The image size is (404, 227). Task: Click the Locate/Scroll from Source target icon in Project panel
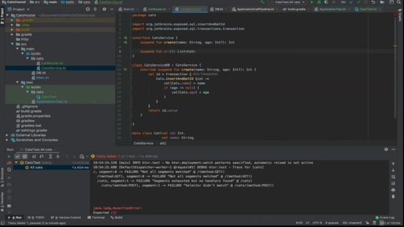tap(88, 9)
